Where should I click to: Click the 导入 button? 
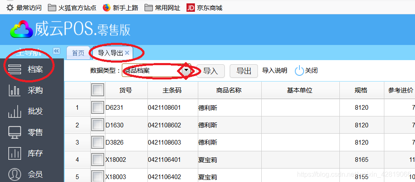(x=210, y=71)
